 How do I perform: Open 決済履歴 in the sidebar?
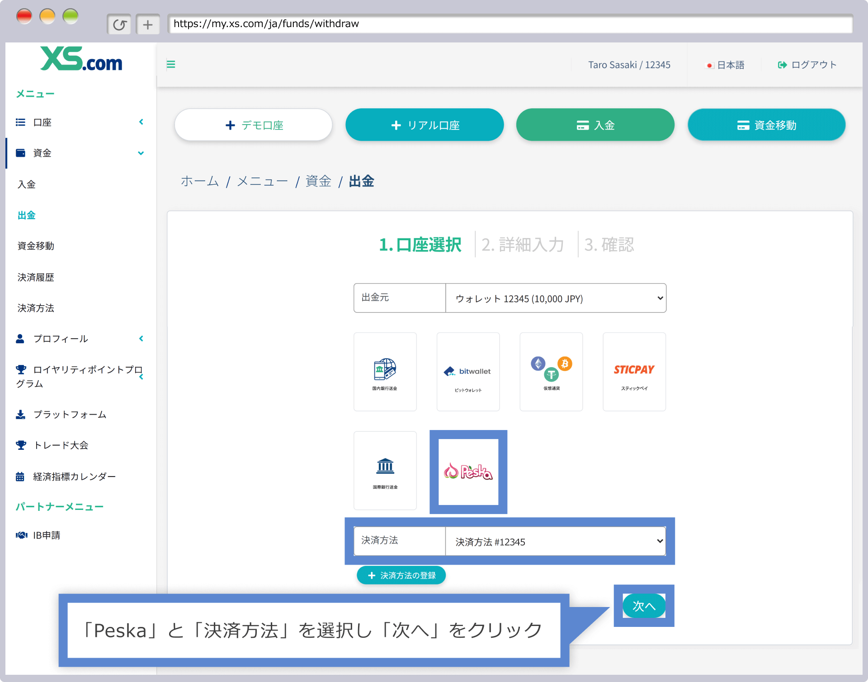(x=36, y=277)
